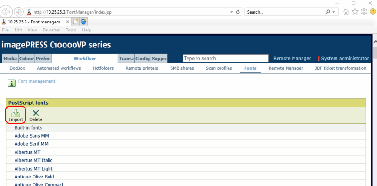377x186 pixels.
Task: Select the Antique Olive Bold font
Action: pos(186,177)
